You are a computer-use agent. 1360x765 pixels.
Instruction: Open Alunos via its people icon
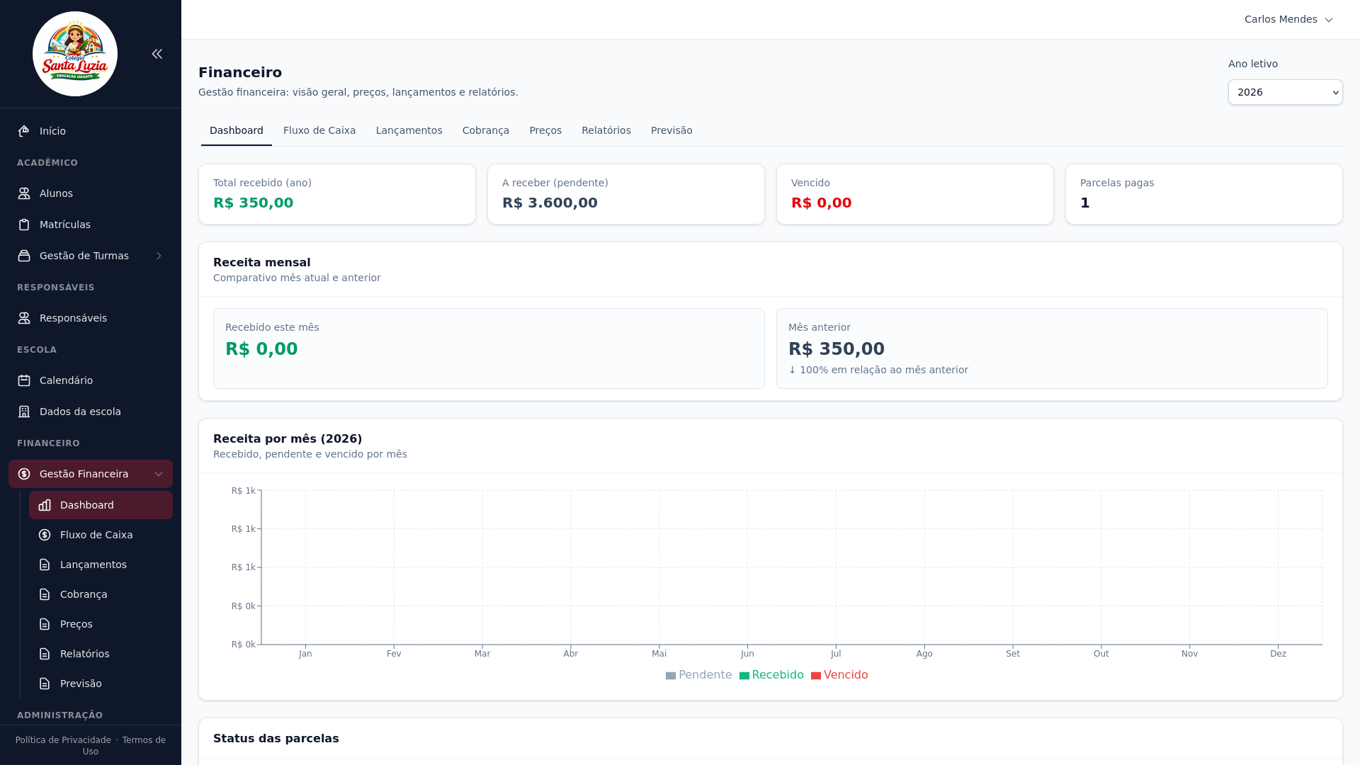coord(24,193)
